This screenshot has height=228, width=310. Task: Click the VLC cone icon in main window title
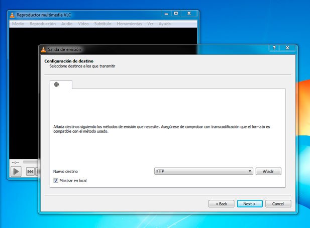click(12, 15)
